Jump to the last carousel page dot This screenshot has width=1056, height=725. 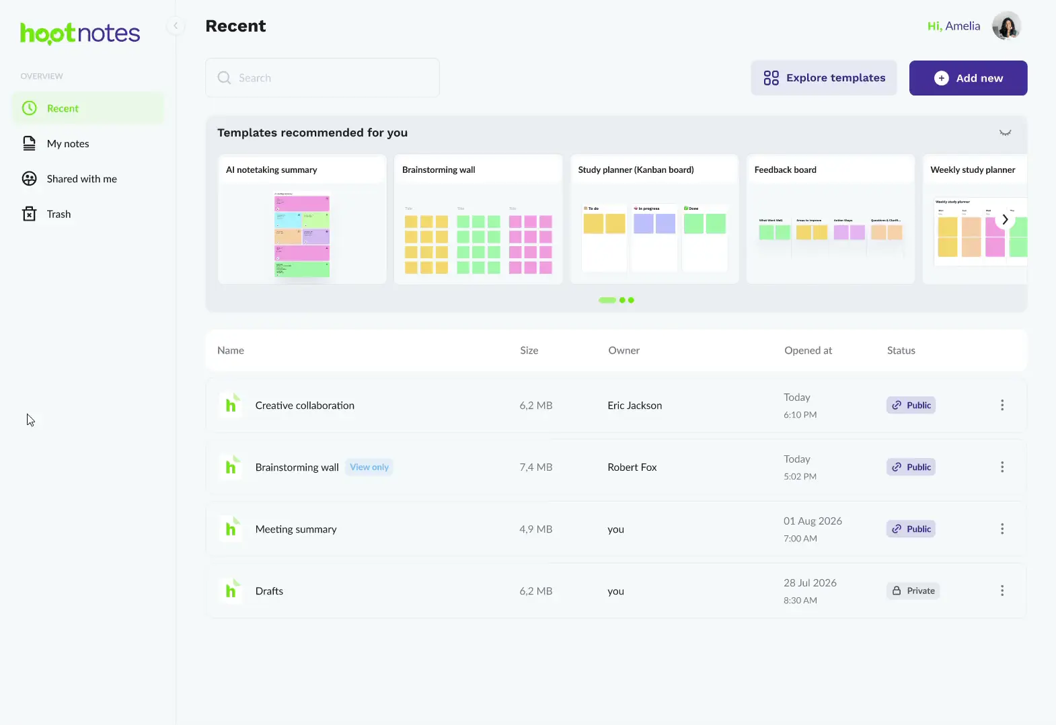coord(631,300)
